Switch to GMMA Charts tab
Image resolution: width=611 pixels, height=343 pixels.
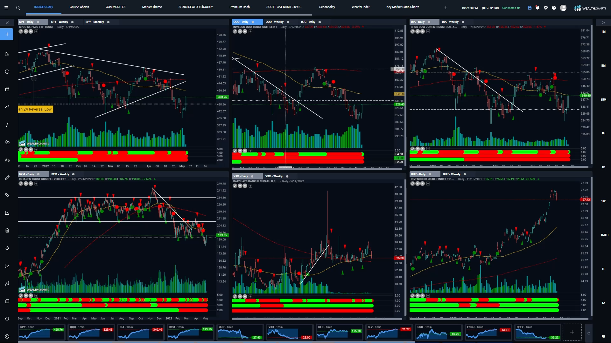[x=79, y=7]
